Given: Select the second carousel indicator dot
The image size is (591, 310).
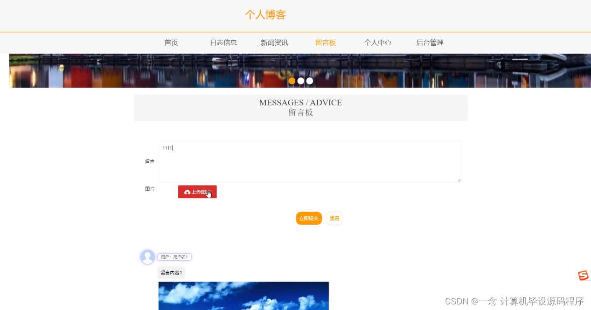Looking at the screenshot, I should (x=300, y=81).
